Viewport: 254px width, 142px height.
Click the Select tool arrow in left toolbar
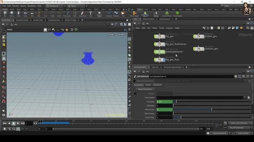pos(4,54)
